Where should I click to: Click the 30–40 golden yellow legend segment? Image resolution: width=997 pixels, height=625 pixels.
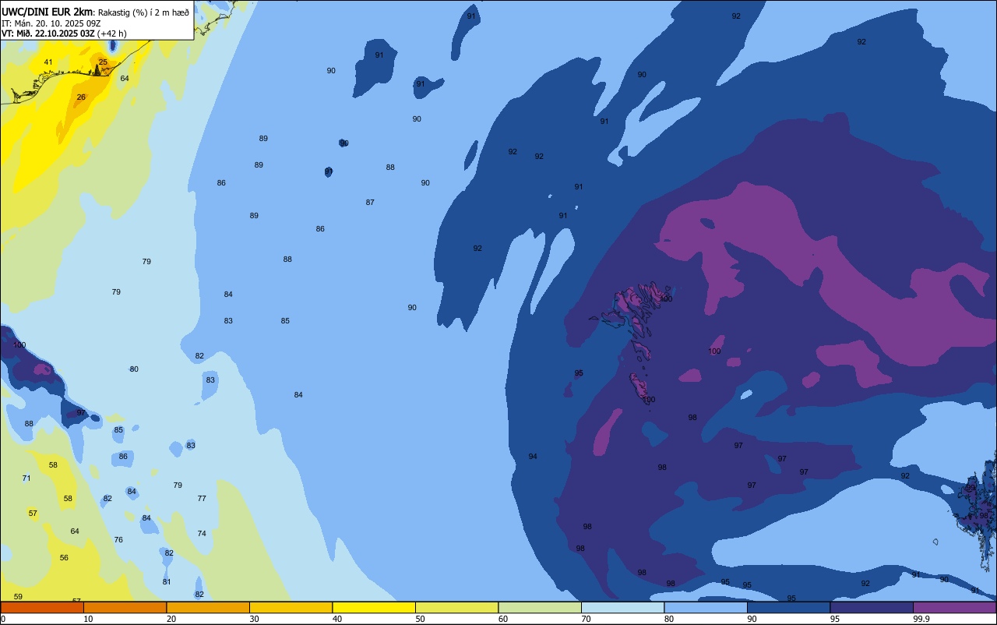point(291,607)
